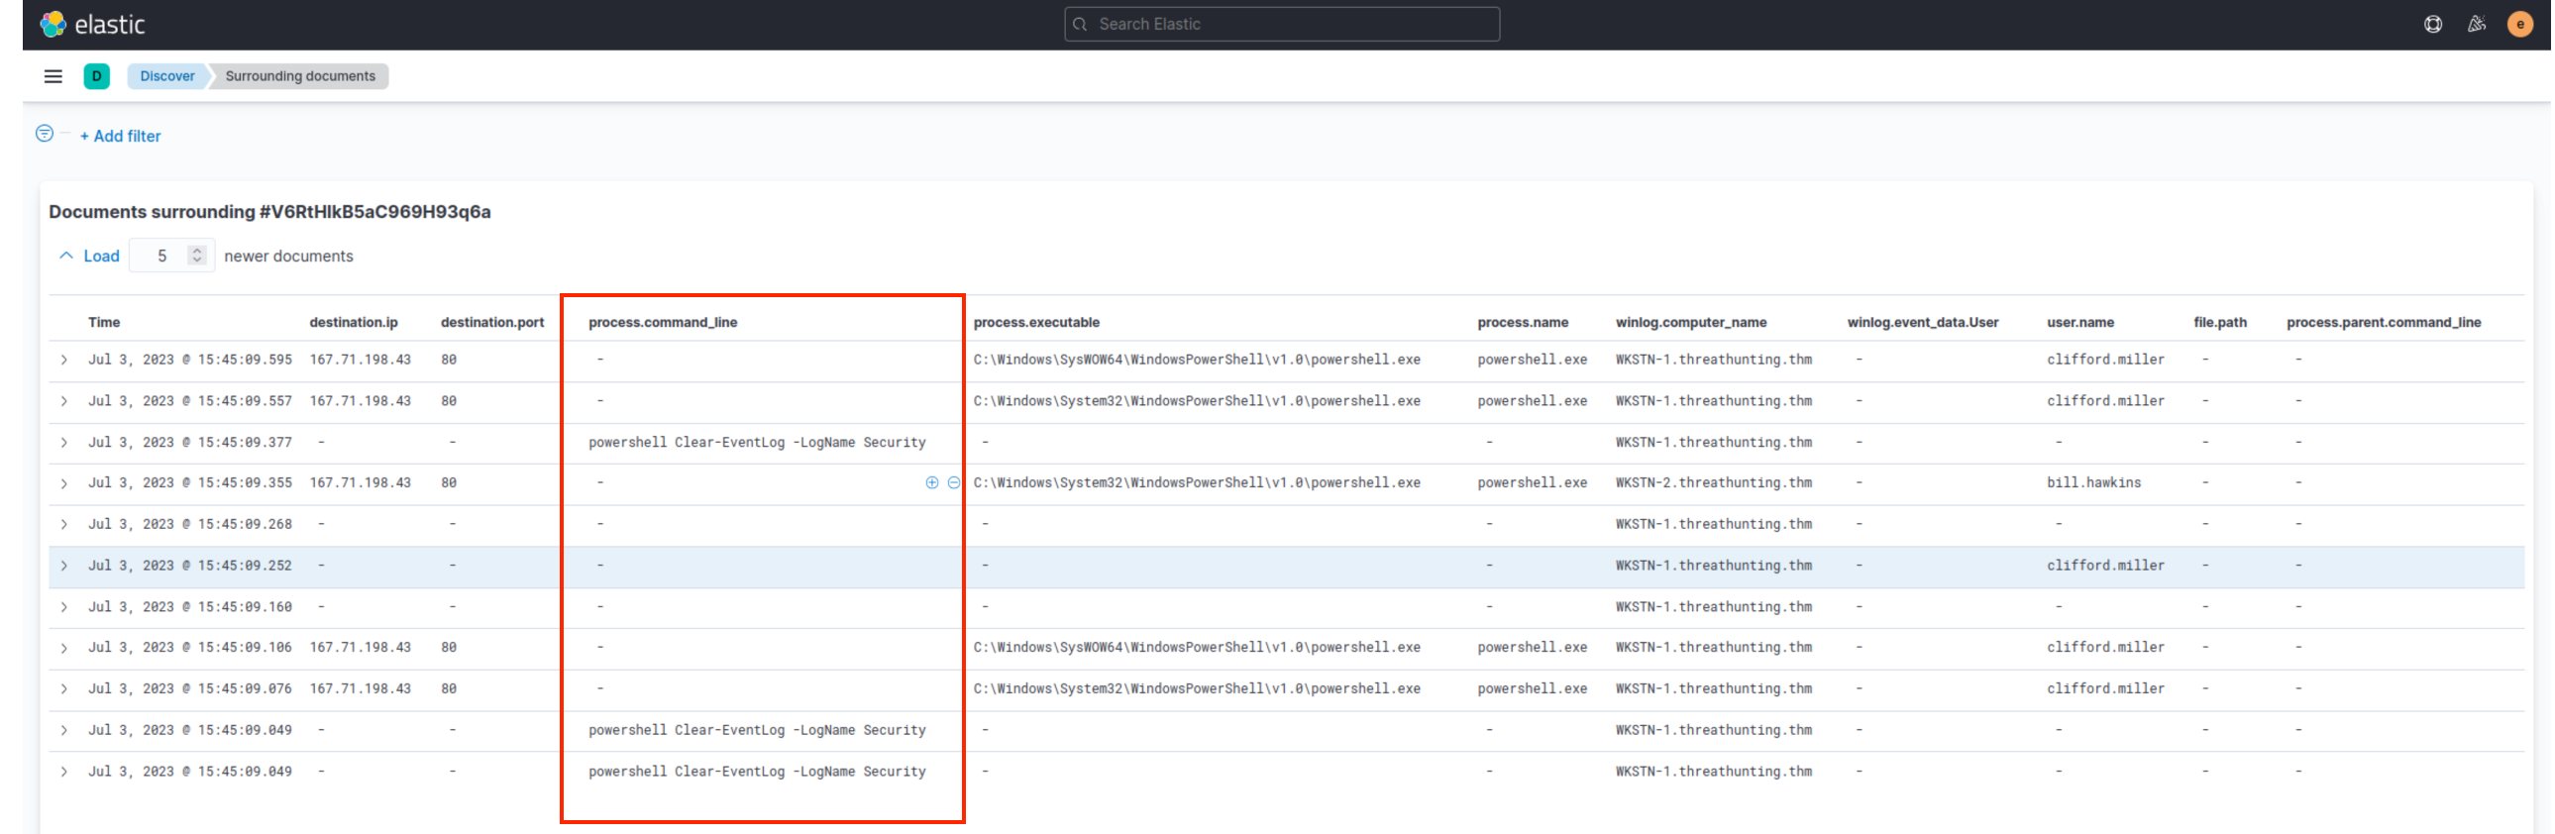Click the process.executable column header
Image resolution: width=2555 pixels, height=834 pixels.
click(1036, 322)
